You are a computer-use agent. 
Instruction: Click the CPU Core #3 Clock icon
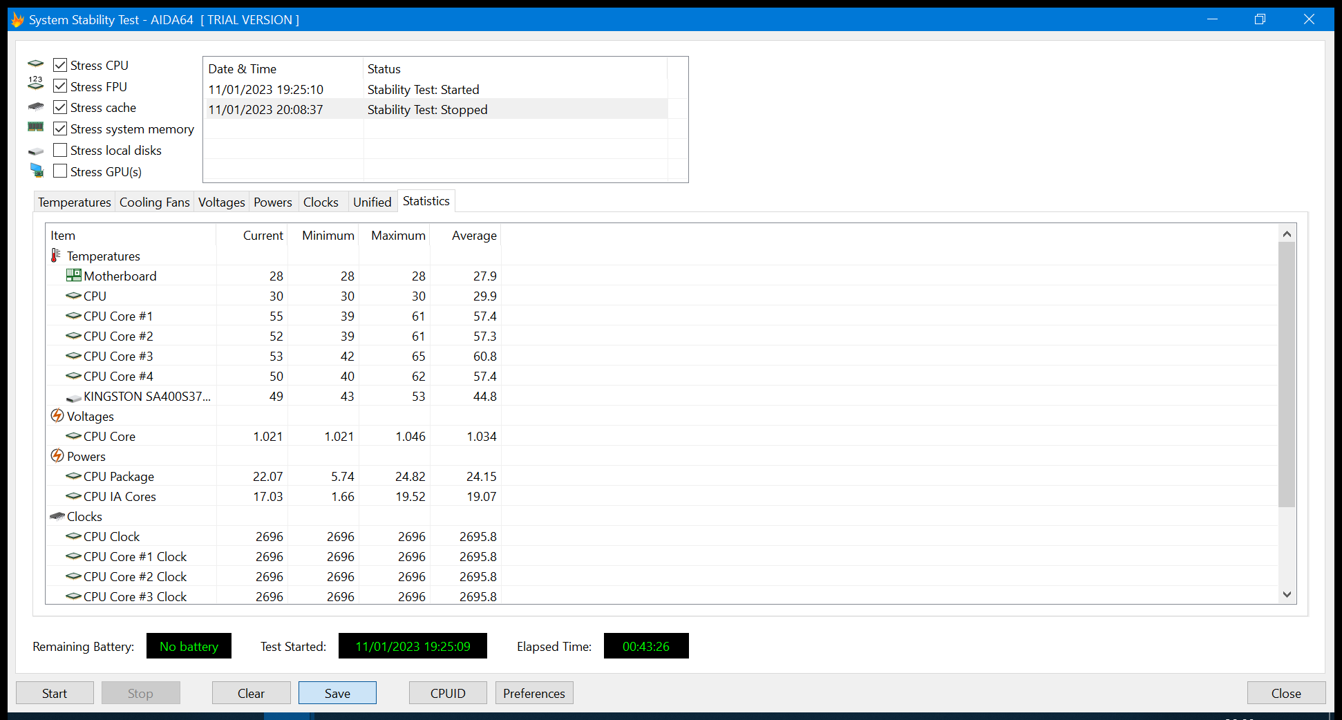point(73,596)
